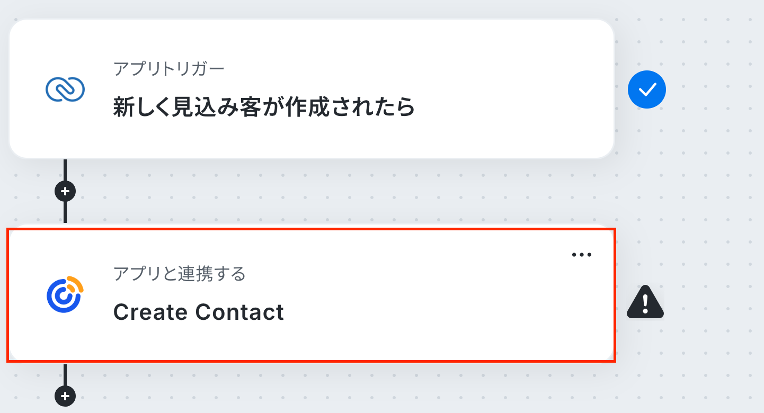Image resolution: width=764 pixels, height=413 pixels.
Task: Click the Constant Contact logo icon
Action: pyautogui.click(x=65, y=294)
